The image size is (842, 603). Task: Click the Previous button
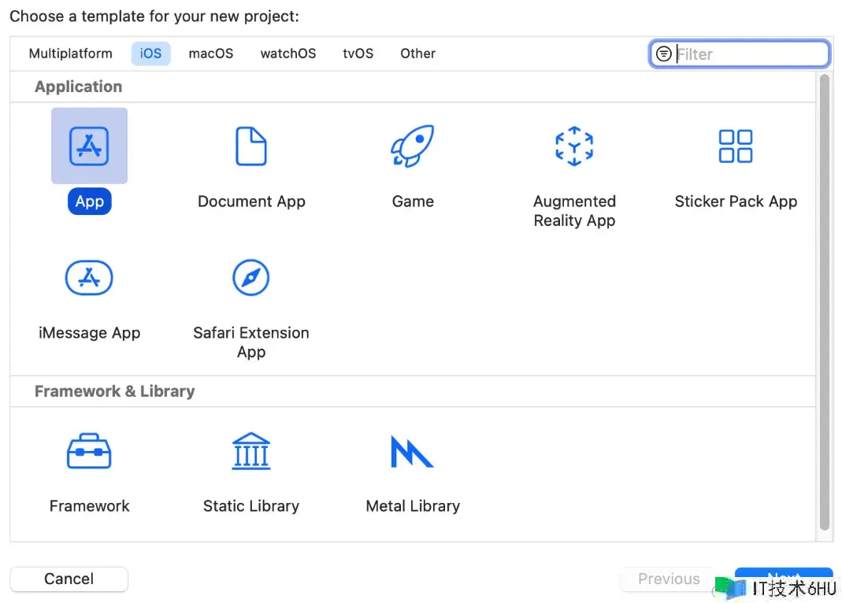pos(669,579)
